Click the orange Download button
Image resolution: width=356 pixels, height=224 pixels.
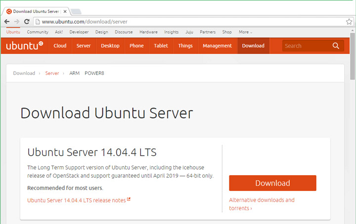(x=272, y=183)
